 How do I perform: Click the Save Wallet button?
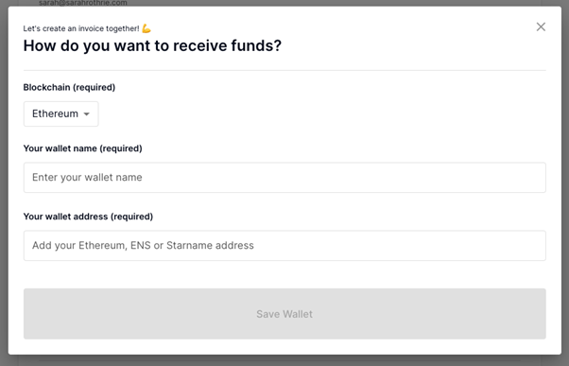click(284, 314)
